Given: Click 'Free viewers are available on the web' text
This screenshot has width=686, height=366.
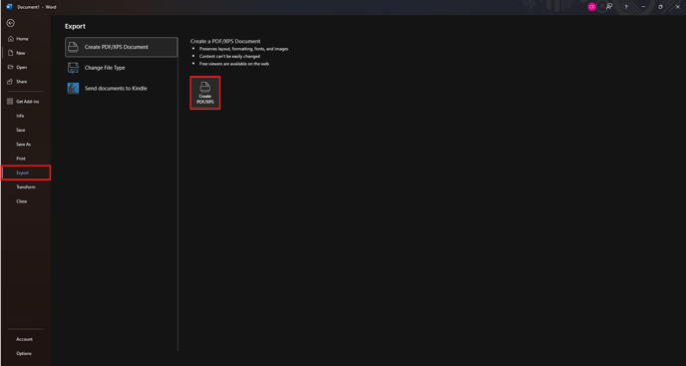Looking at the screenshot, I should pos(234,64).
